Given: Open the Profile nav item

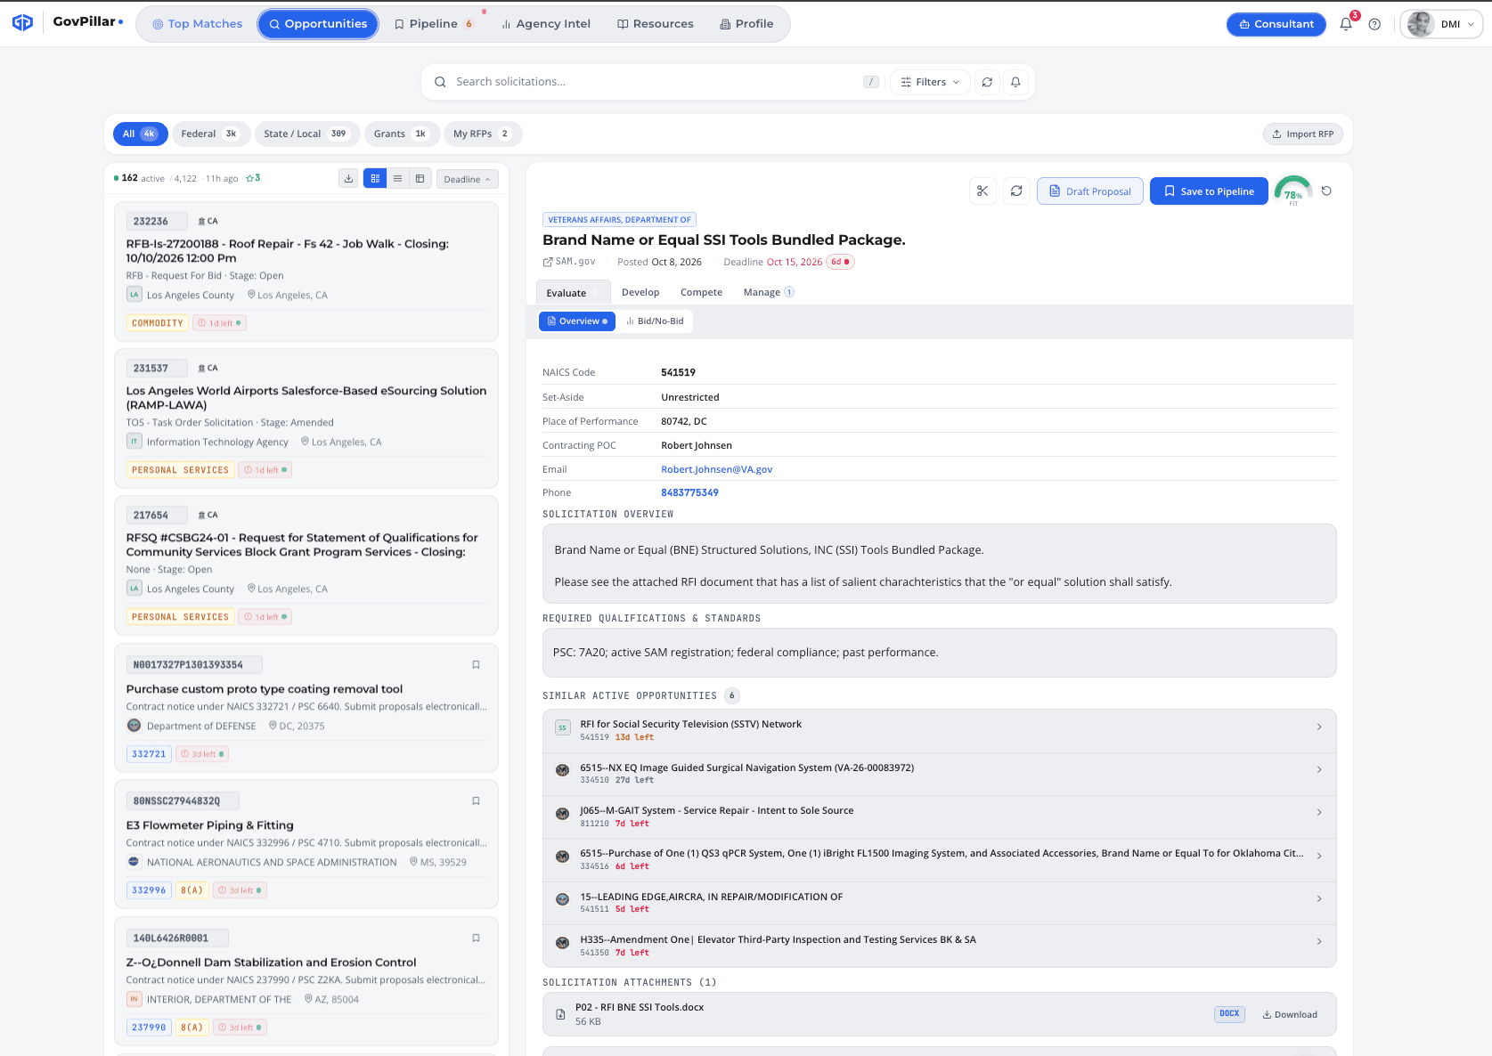Looking at the screenshot, I should tap(746, 24).
